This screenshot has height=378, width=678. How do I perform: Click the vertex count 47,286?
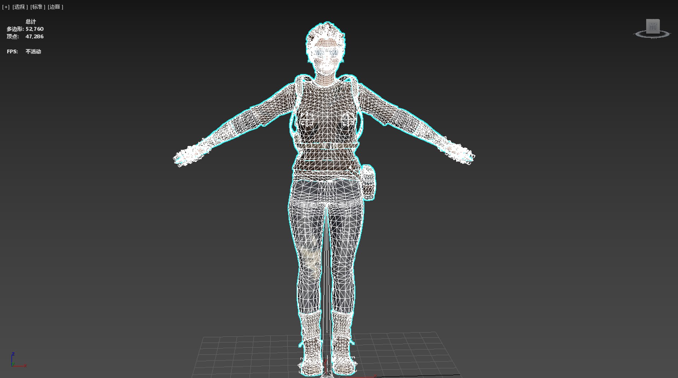[35, 36]
